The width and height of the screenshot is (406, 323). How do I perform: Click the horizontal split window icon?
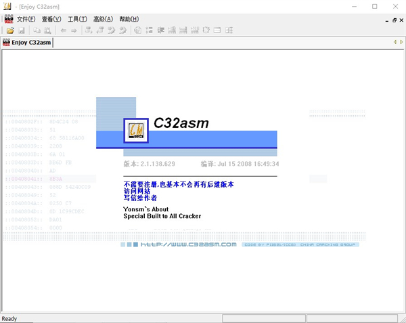217,30
